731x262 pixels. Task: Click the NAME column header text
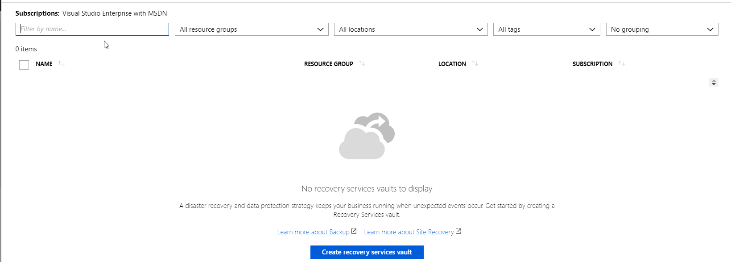pyautogui.click(x=44, y=64)
